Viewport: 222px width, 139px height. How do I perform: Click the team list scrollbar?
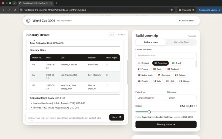pos(196,64)
